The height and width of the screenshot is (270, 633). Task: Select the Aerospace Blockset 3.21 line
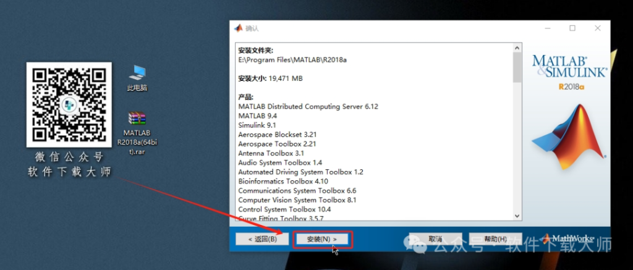[278, 135]
